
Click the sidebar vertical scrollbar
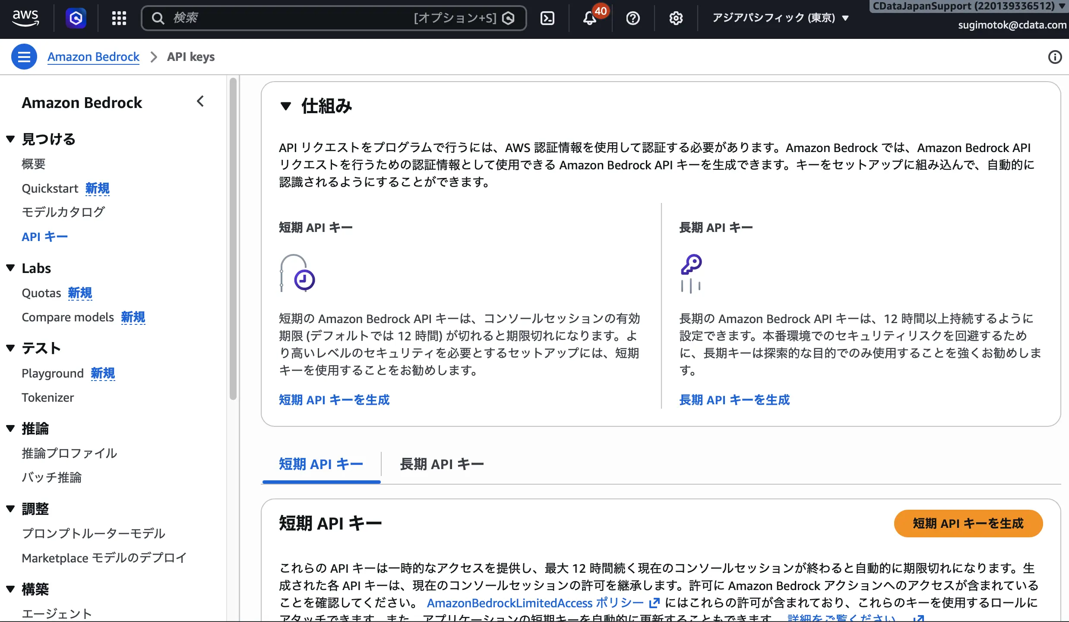[x=233, y=238]
